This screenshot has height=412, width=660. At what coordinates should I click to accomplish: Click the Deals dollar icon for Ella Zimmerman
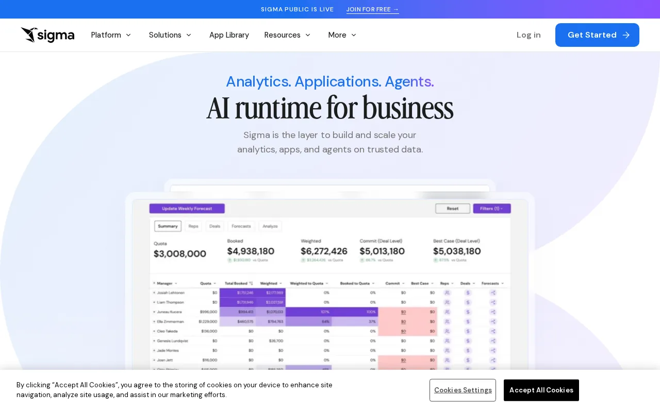point(468,321)
